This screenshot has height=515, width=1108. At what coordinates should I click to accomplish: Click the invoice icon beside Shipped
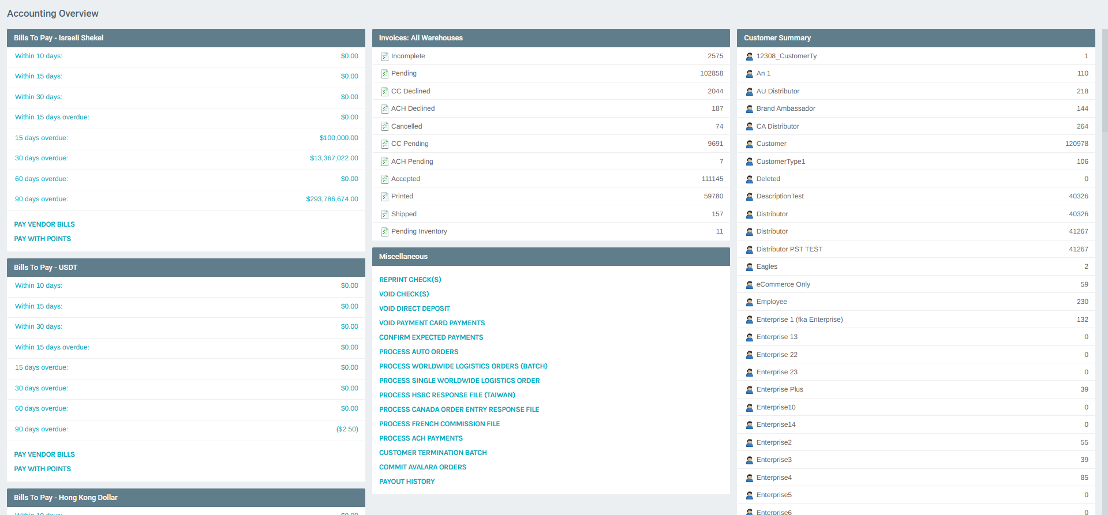click(384, 215)
